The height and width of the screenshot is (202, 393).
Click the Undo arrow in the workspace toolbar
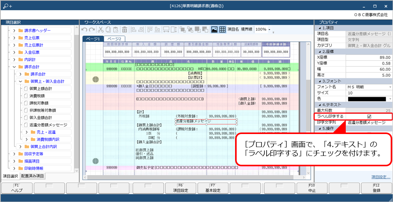click(85, 30)
